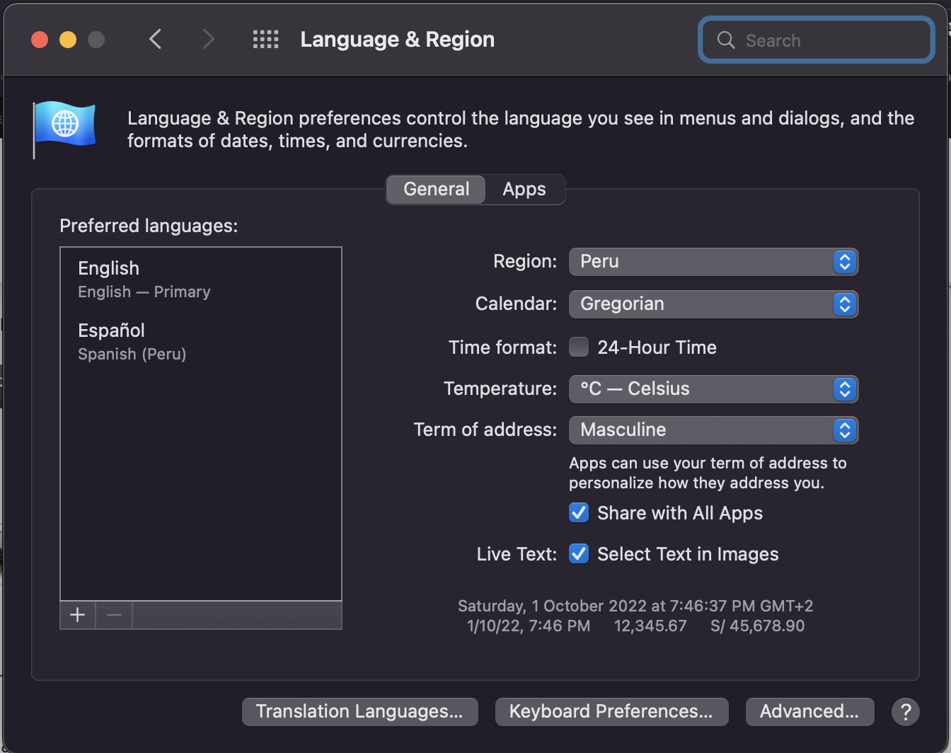Click the Language & Region flag icon
Image resolution: width=951 pixels, height=753 pixels.
[64, 127]
